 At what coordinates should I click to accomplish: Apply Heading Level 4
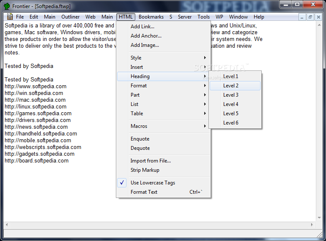pyautogui.click(x=235, y=104)
